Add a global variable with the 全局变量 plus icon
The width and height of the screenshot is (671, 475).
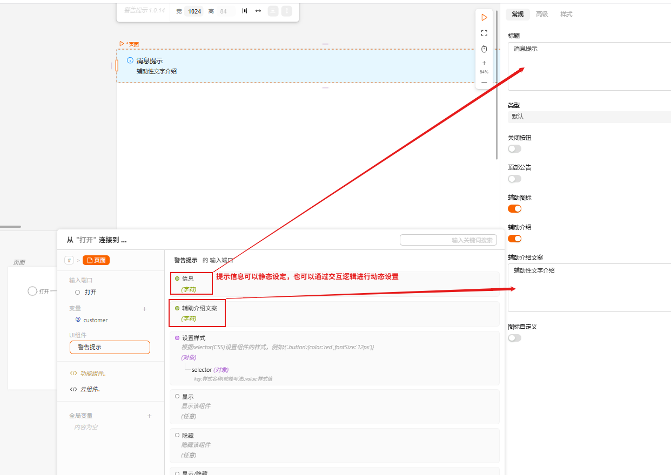click(x=150, y=416)
